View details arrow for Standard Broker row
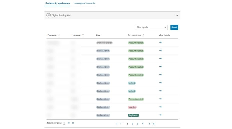This screenshot has width=232, height=129. point(160,42)
